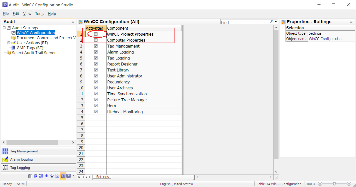
Task: Uncheck Tag Management activated checkbox
Action: (96, 46)
